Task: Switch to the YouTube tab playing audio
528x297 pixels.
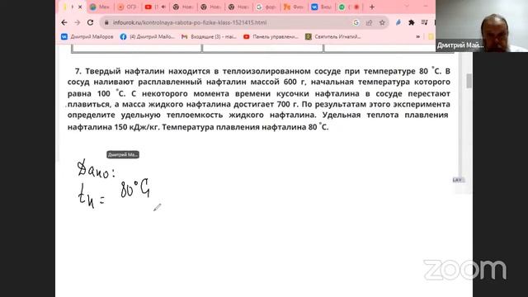Action: point(155,7)
